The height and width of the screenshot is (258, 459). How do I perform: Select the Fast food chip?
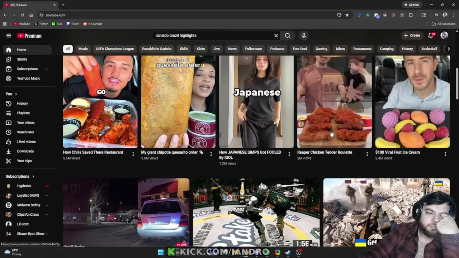point(300,49)
